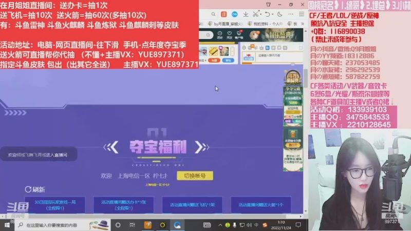The height and width of the screenshot is (231, 411).
Task: Click the page vertical scrollbar thumb
Action: point(306,79)
